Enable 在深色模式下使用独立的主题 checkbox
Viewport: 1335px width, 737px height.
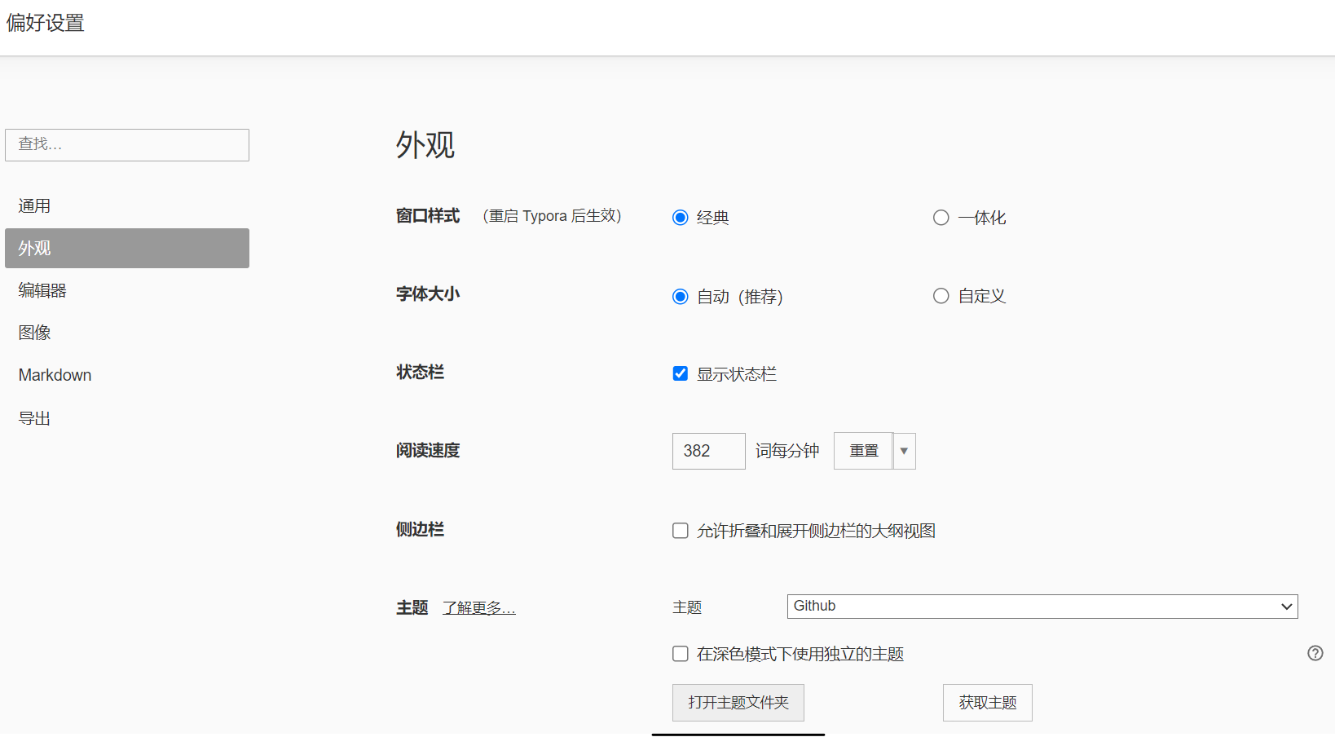point(681,654)
